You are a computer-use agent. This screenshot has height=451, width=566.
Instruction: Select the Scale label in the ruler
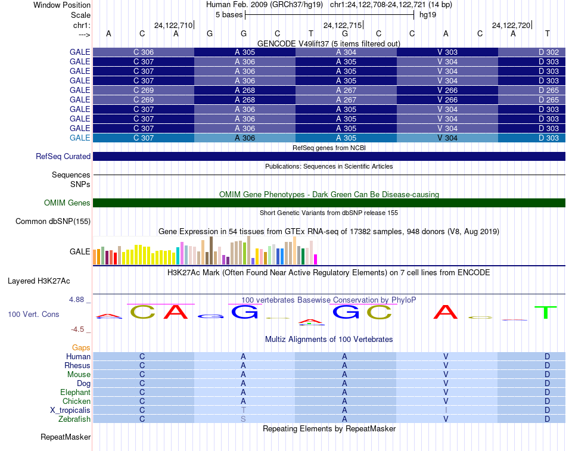pyautogui.click(x=80, y=15)
